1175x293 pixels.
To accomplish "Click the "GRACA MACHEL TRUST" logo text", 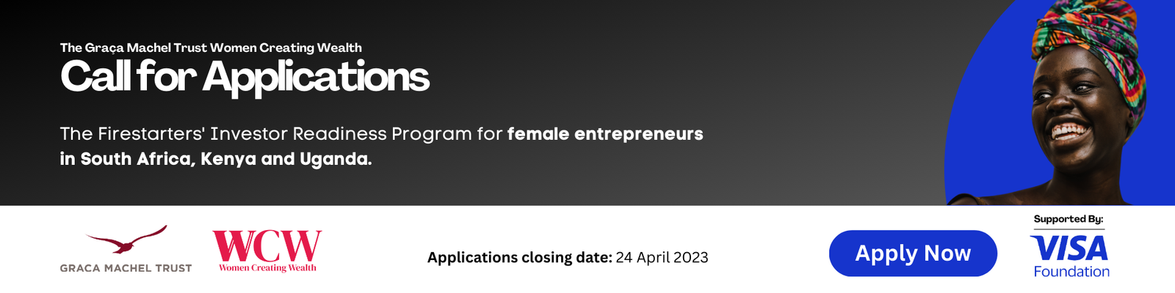I will tap(126, 268).
